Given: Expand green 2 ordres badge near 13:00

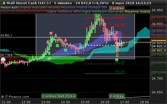Looking at the screenshot, I should [49, 96].
